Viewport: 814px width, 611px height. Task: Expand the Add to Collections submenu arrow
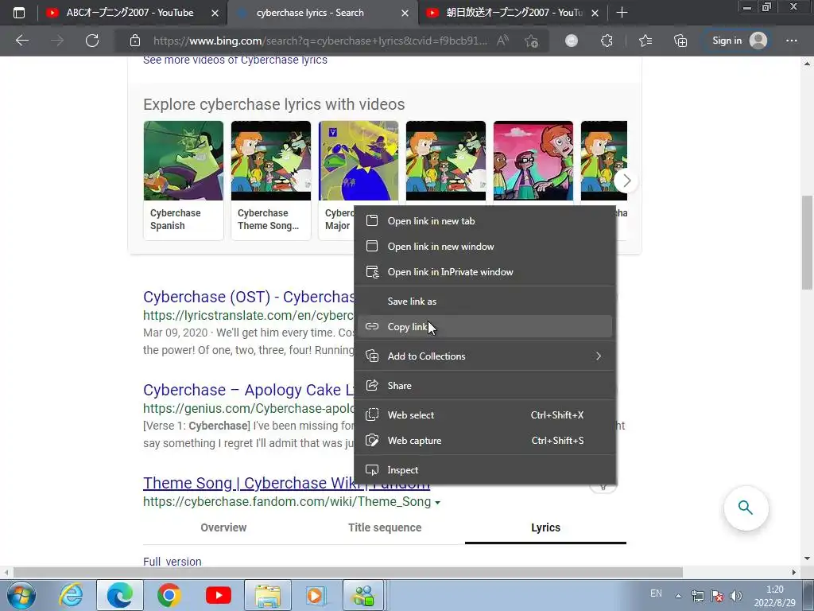click(599, 356)
